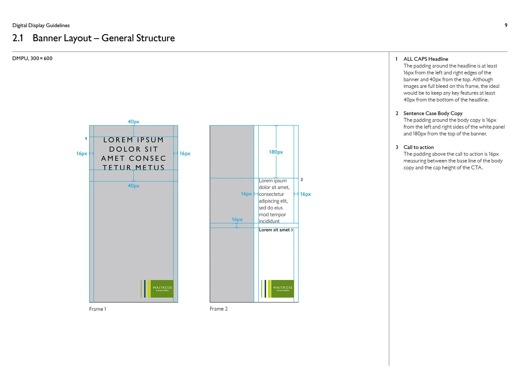Click the annotation number '2' beside Frame 2
Viewport: 520px width, 389px height.
point(302,180)
